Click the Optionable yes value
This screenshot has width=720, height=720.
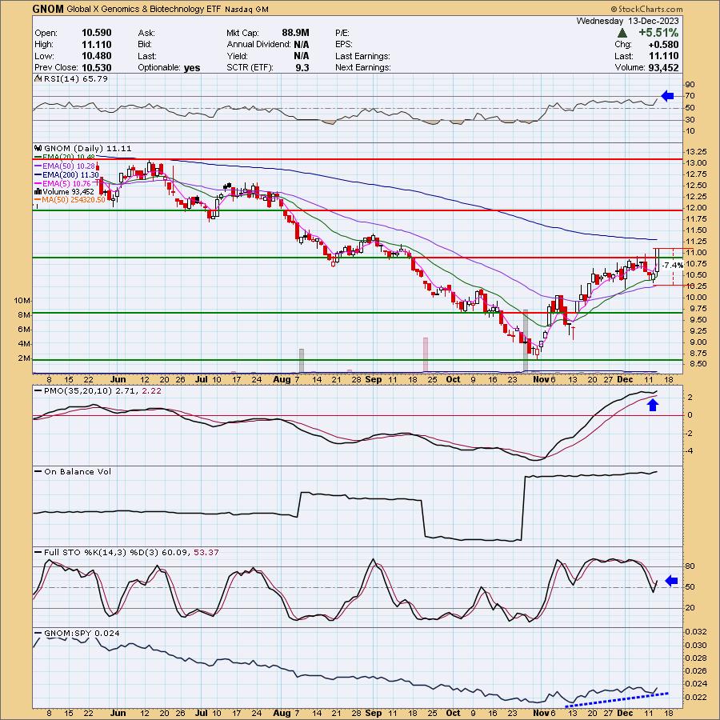(x=192, y=67)
